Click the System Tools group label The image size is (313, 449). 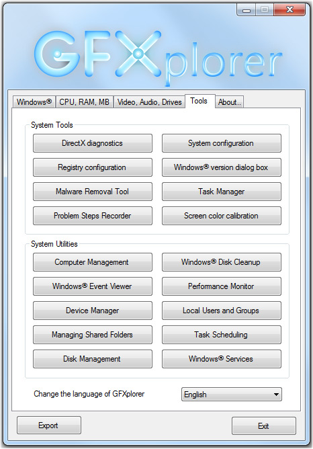(52, 125)
